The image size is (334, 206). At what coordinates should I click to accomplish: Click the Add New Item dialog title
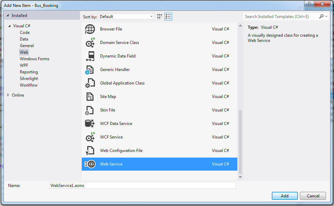tap(31, 6)
